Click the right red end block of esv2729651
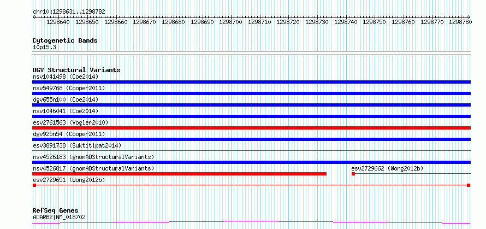 (x=469, y=185)
